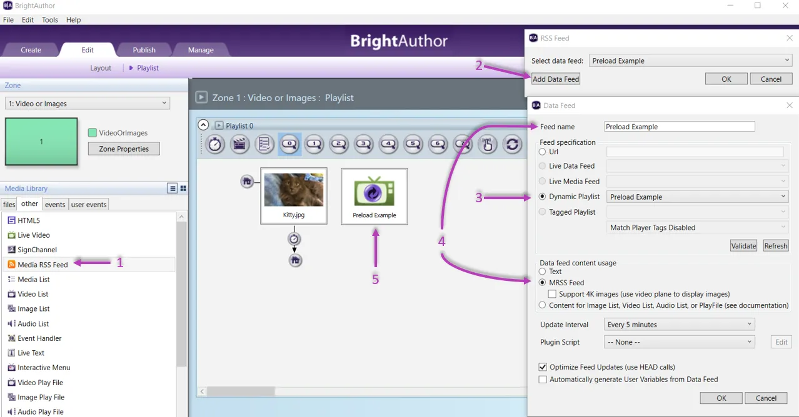The image size is (799, 417).
Task: Select the button 2 event icon
Action: 339,144
